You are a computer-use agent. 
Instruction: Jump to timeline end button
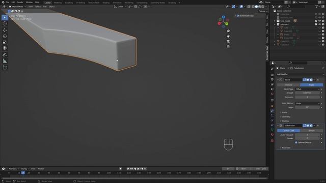point(145,169)
